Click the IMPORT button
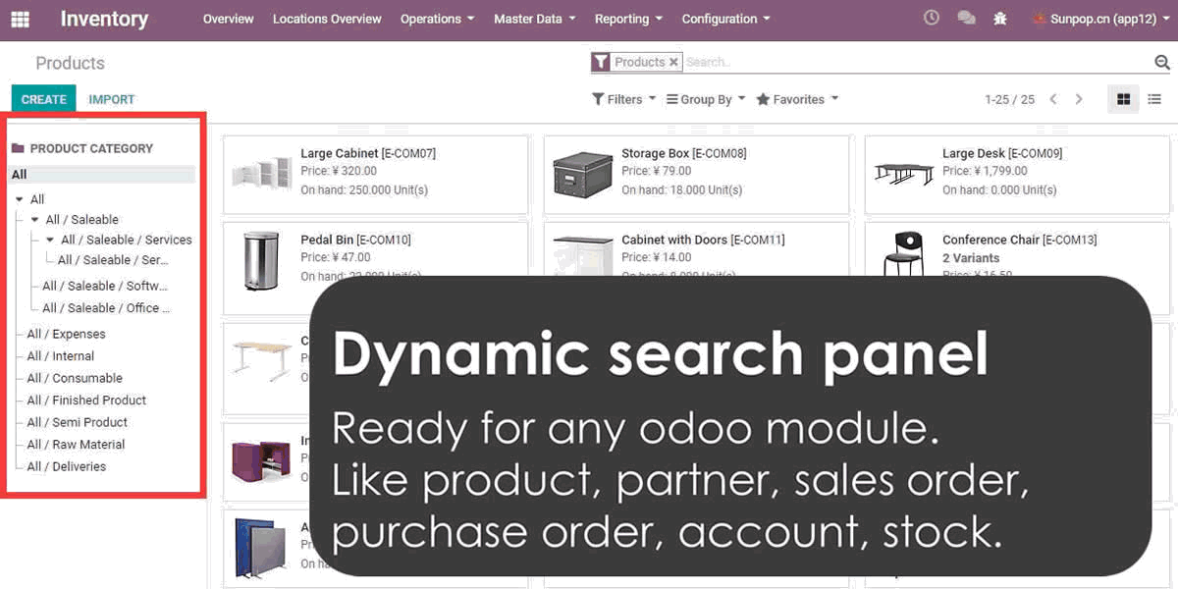Screen dimensions: 1178x589 (x=111, y=99)
